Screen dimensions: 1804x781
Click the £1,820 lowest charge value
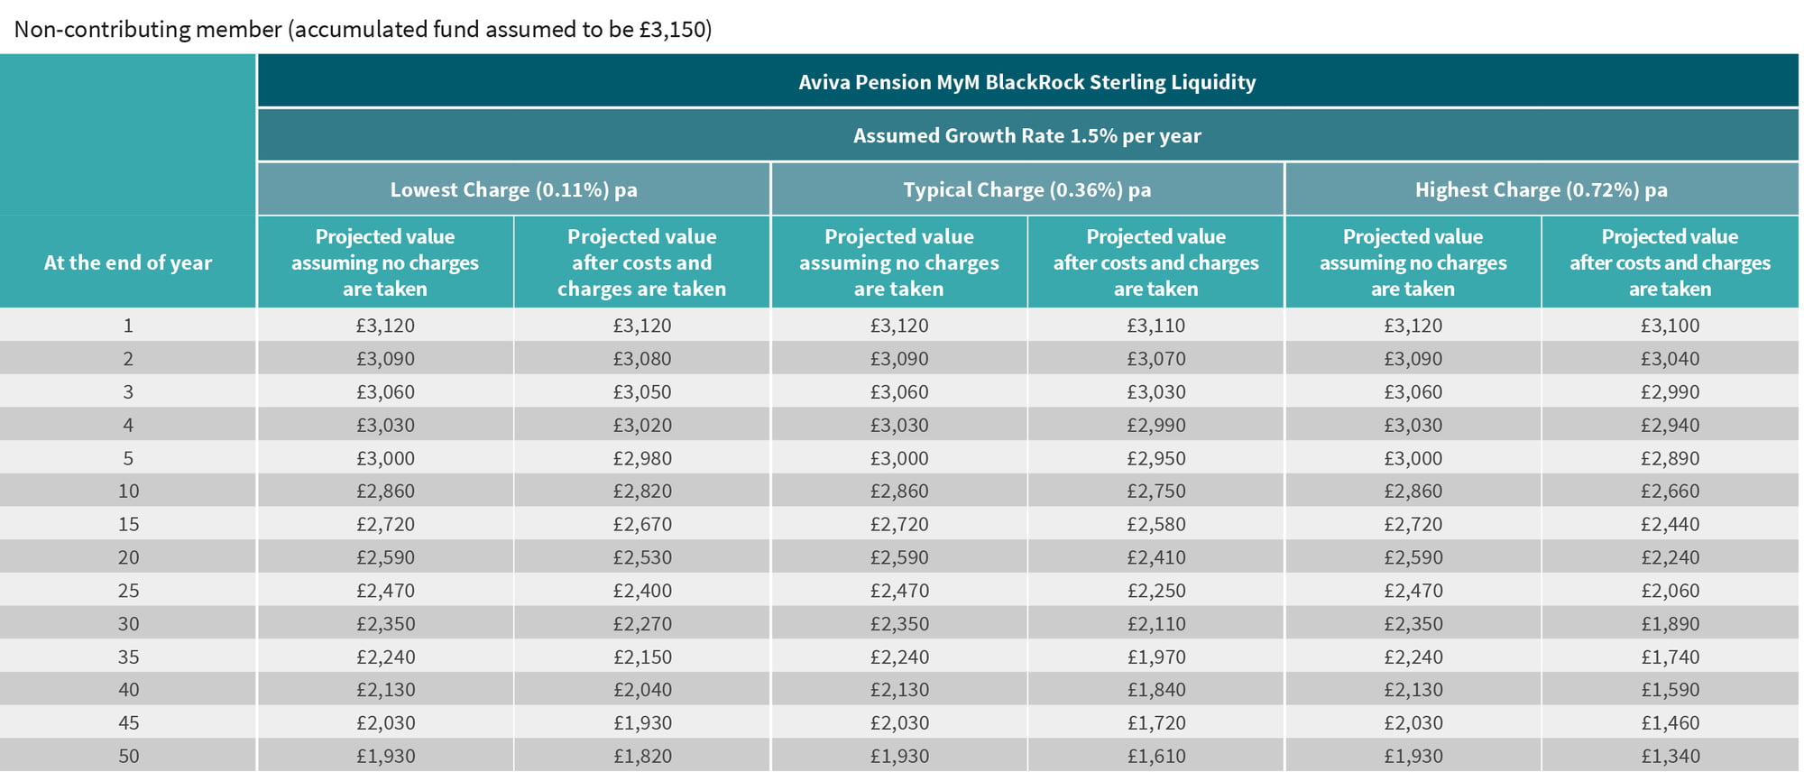click(x=642, y=757)
